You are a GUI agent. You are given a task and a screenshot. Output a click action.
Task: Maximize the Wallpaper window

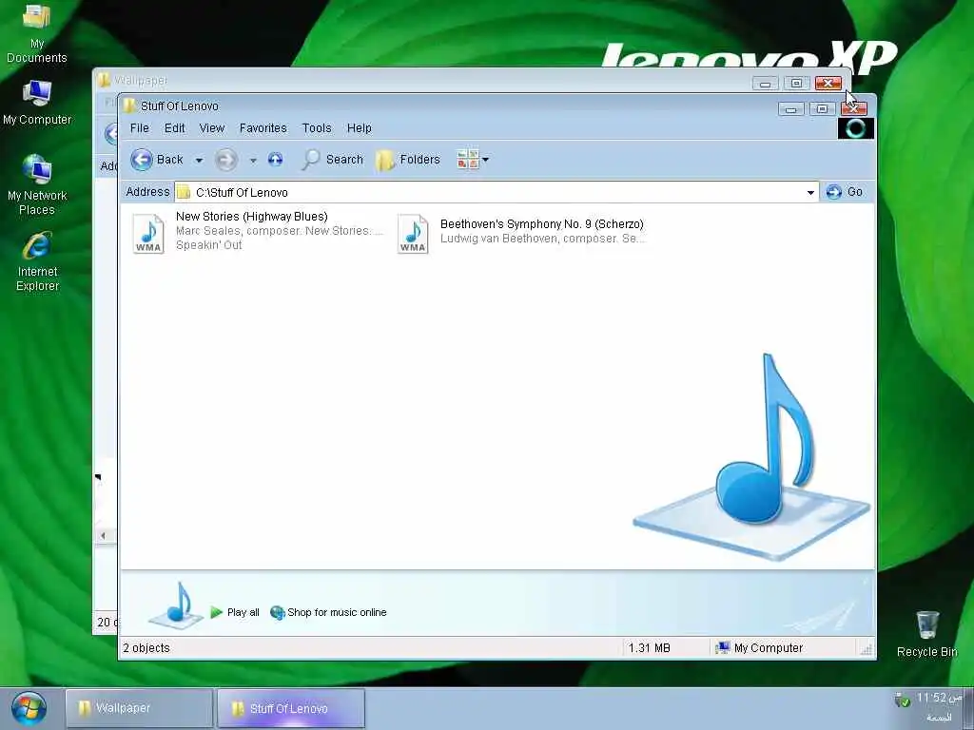[796, 84]
